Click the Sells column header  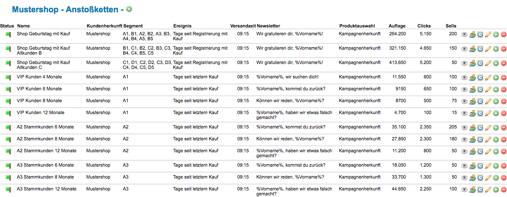pyautogui.click(x=451, y=26)
